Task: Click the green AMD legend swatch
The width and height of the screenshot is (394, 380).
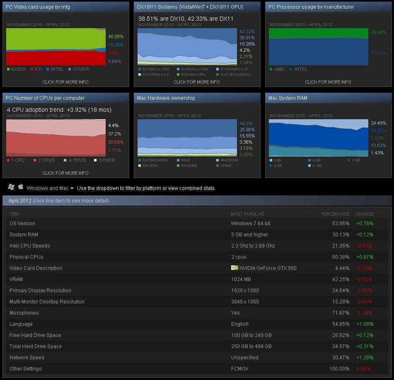Action: pyautogui.click(x=271, y=69)
